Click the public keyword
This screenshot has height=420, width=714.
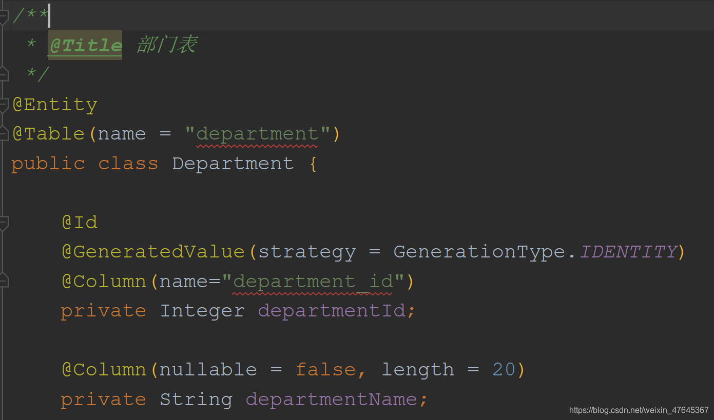(48, 164)
